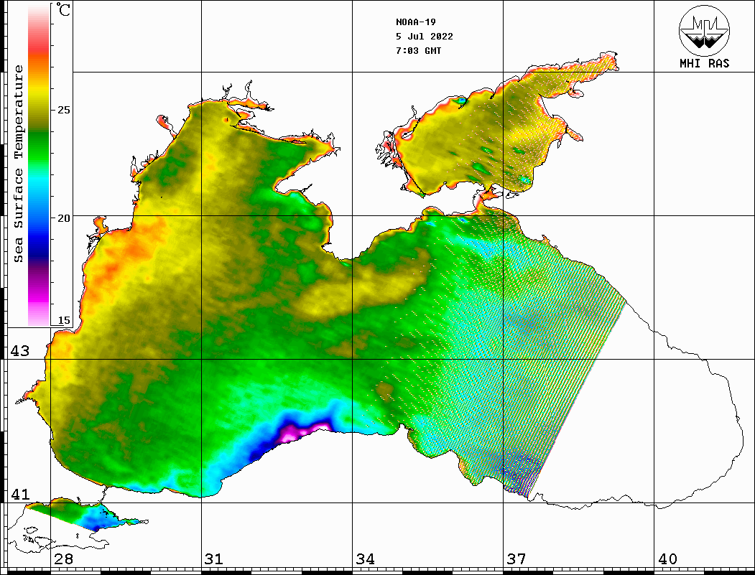Click the "°C" unit label on legend
This screenshot has width=755, height=575.
[62, 9]
